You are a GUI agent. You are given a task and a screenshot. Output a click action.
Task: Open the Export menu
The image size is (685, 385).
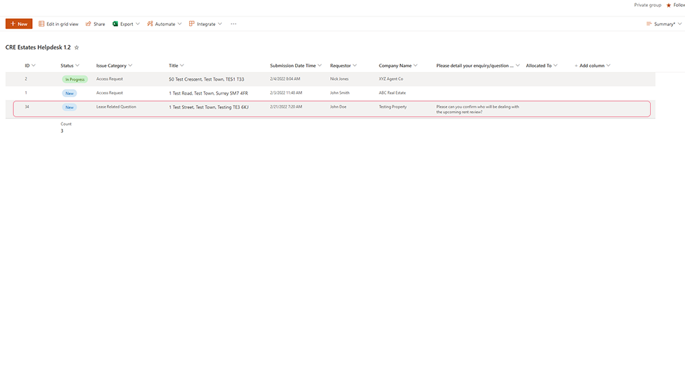click(126, 24)
